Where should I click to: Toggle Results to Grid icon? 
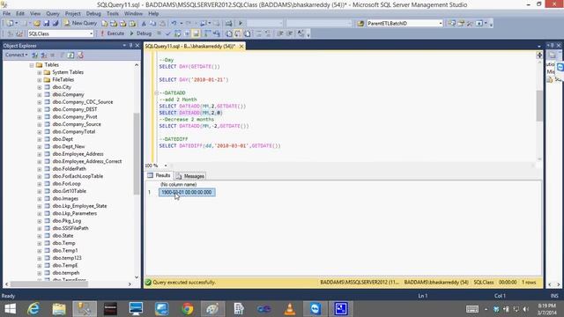238,33
